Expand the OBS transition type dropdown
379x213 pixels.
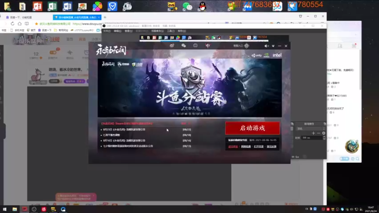tap(311, 128)
